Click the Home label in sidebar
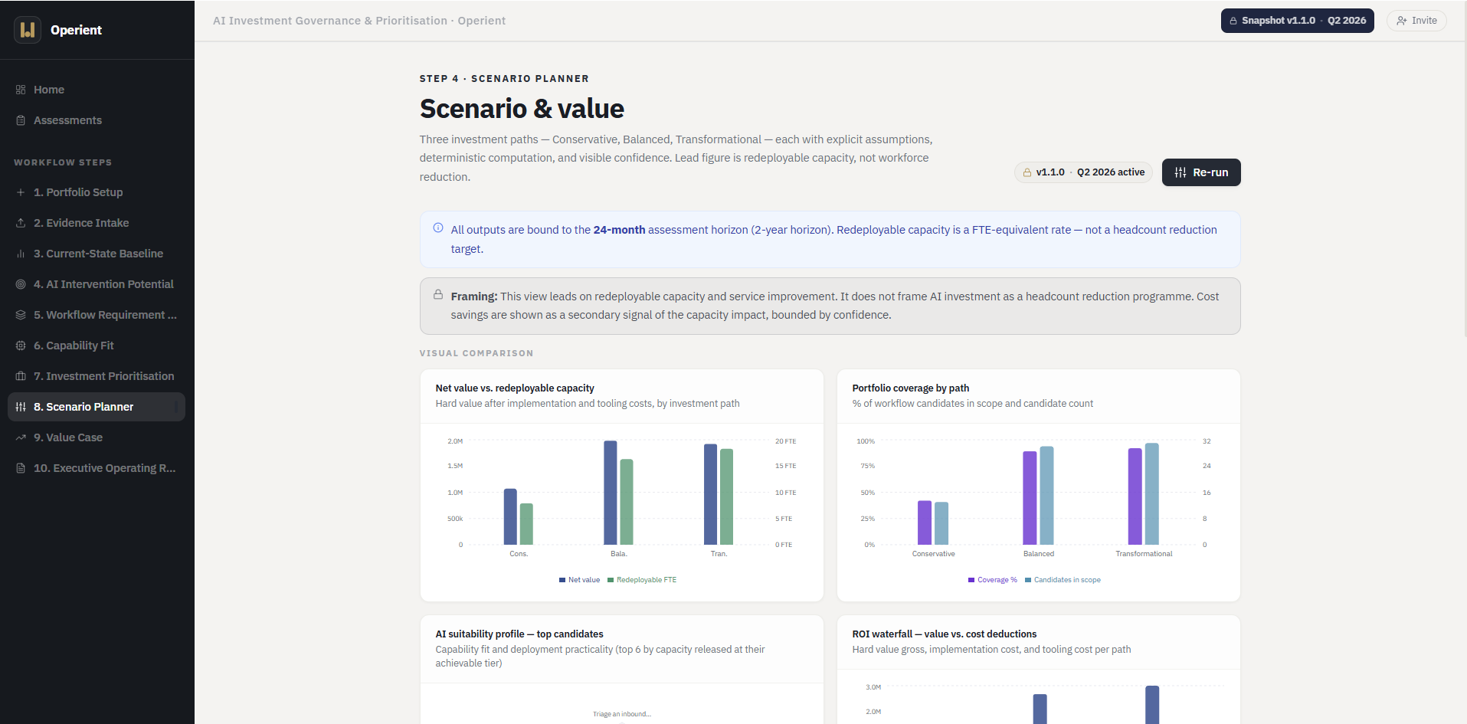This screenshot has height=724, width=1467. point(49,90)
